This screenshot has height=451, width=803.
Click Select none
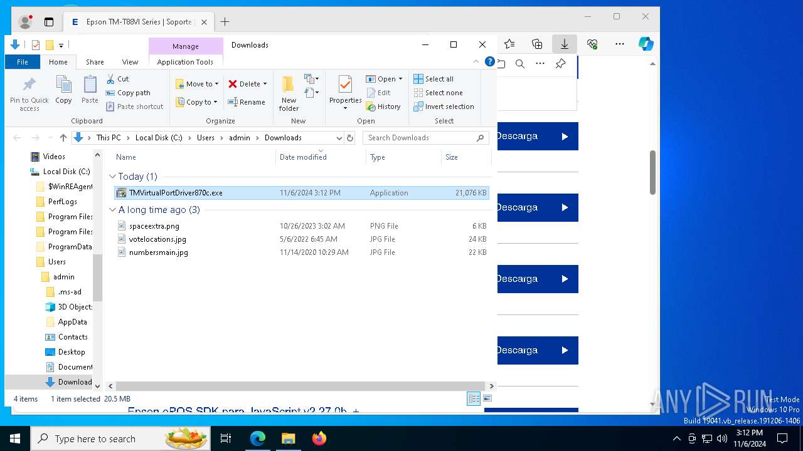438,93
